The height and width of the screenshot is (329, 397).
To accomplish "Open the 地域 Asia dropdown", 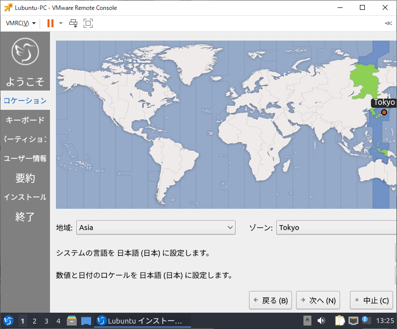I will coord(156,227).
